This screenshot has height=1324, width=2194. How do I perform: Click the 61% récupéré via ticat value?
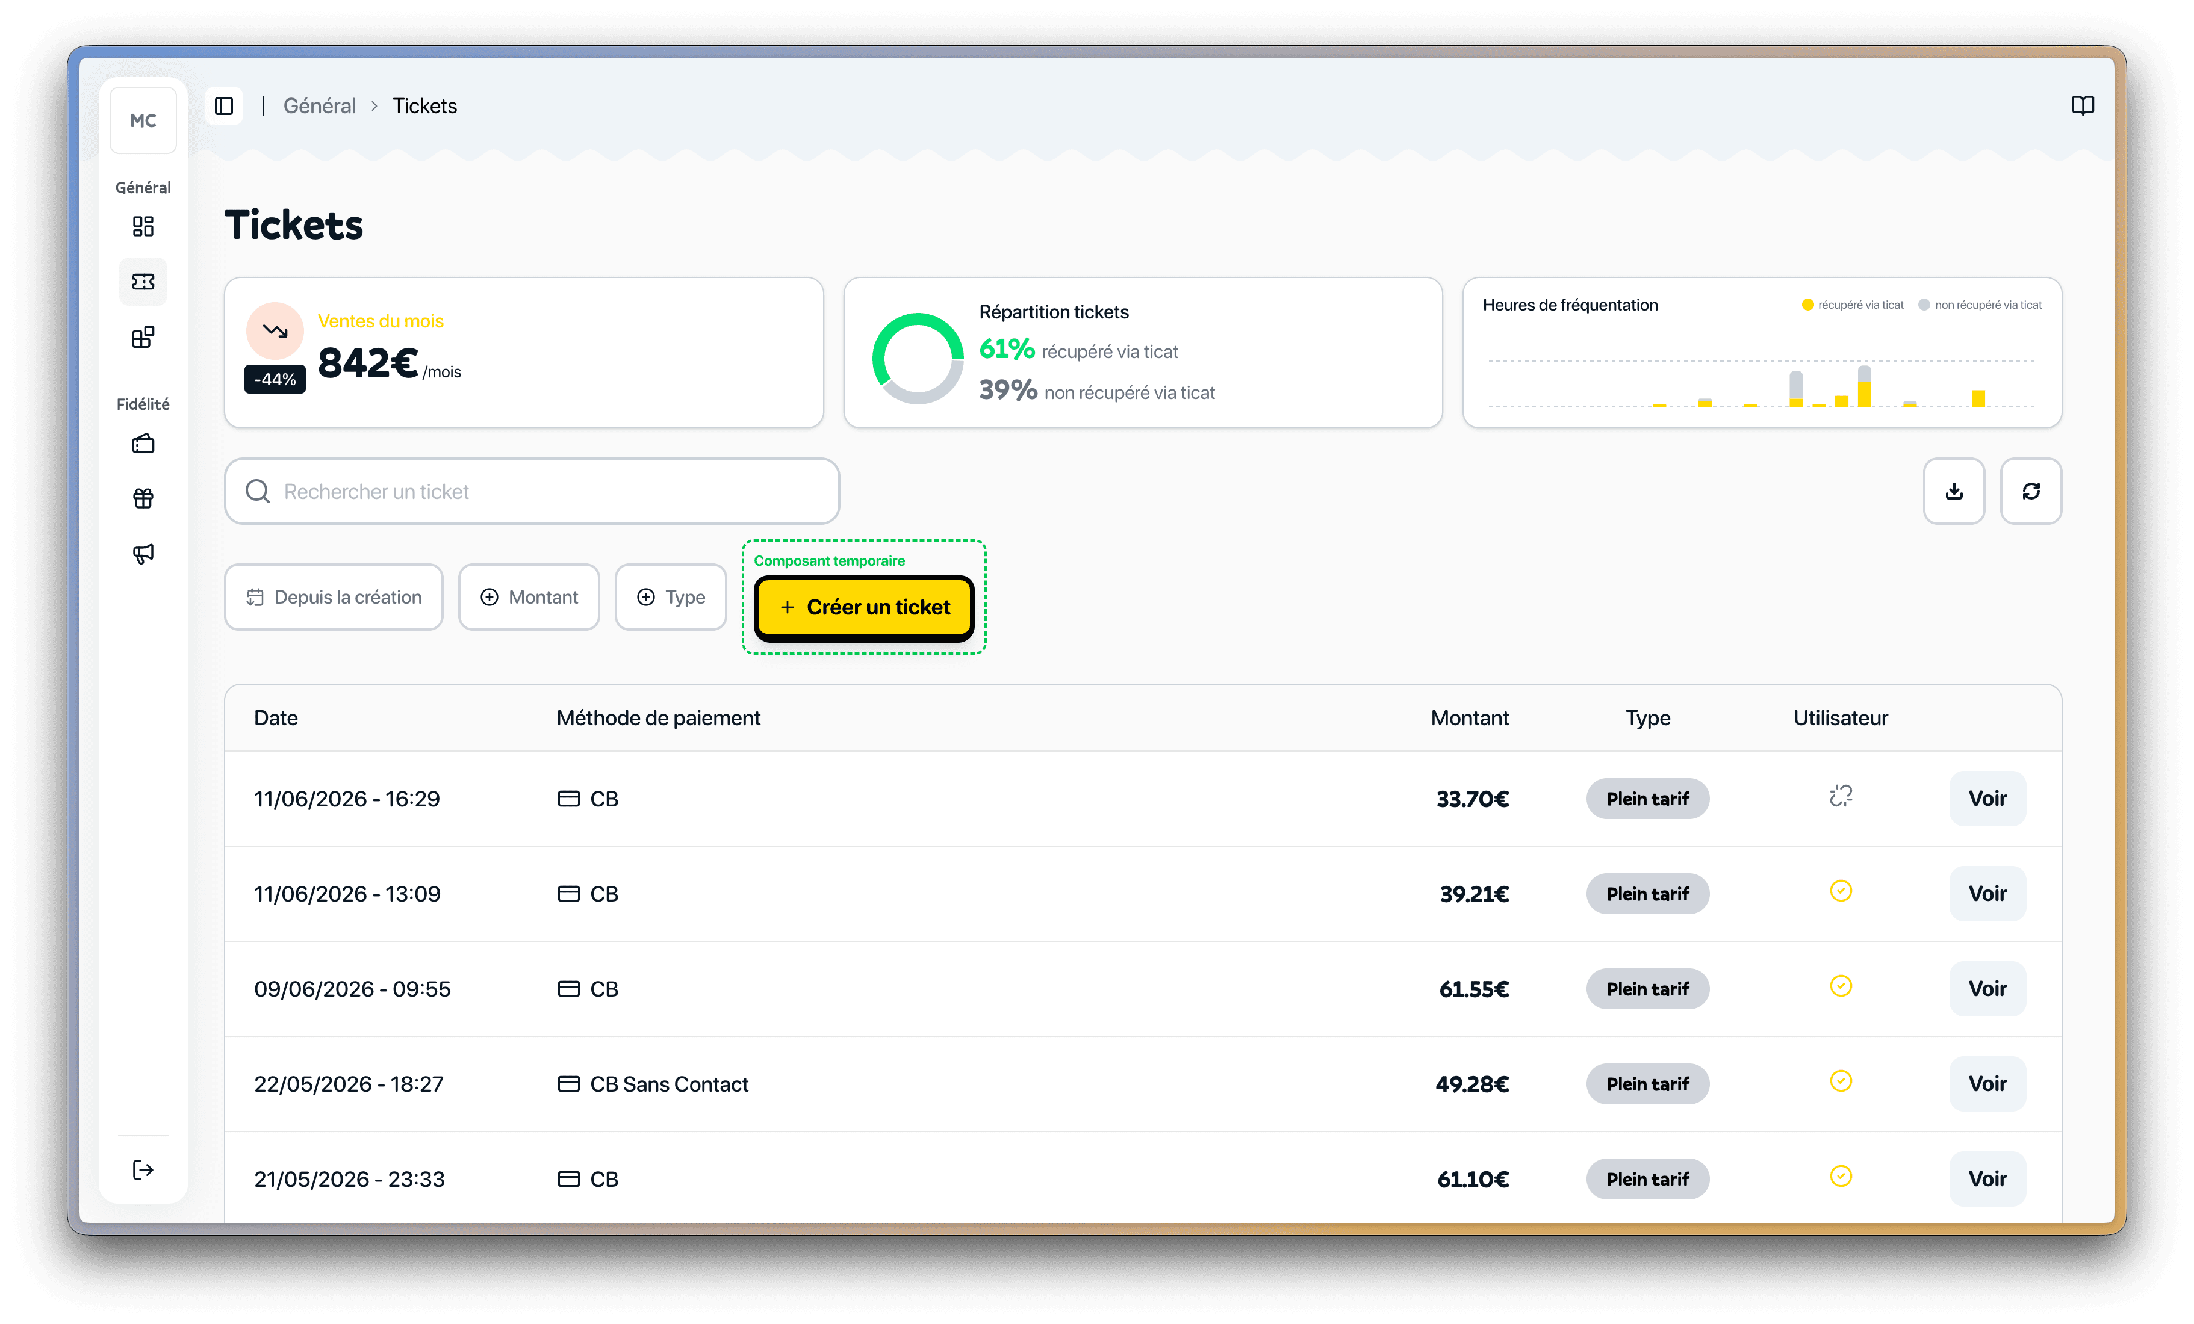click(x=1007, y=349)
